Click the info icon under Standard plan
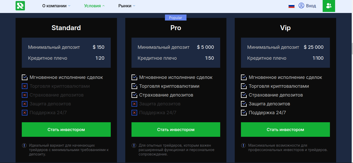Viewport: 353px width, 163px height. click(x=24, y=146)
